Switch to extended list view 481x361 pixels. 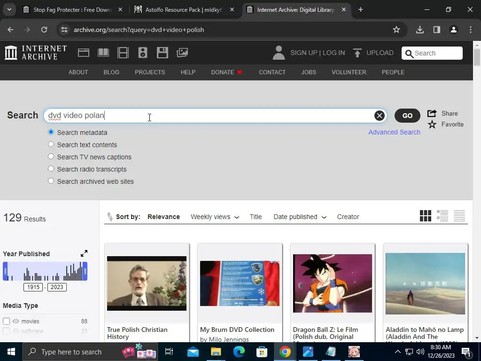coord(442,216)
